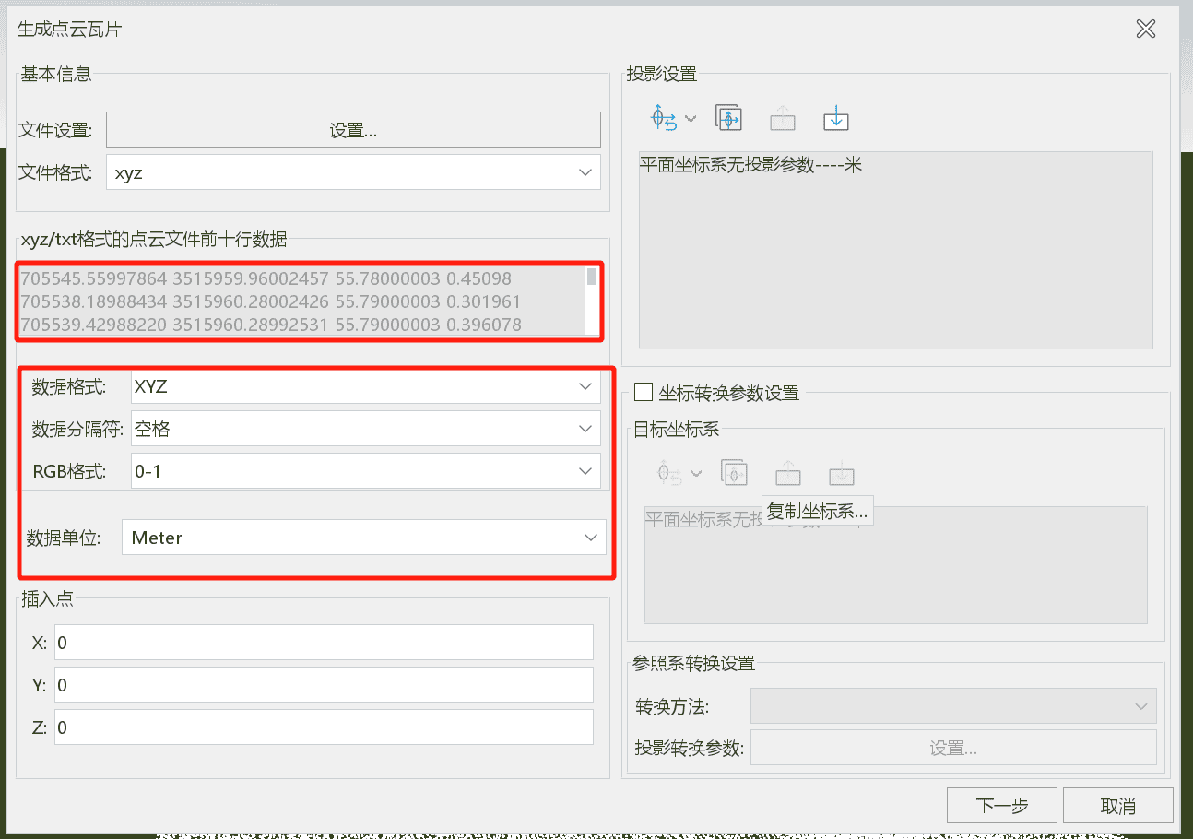Click the 取消 button
Screen dimensions: 1193x839
[1118, 804]
